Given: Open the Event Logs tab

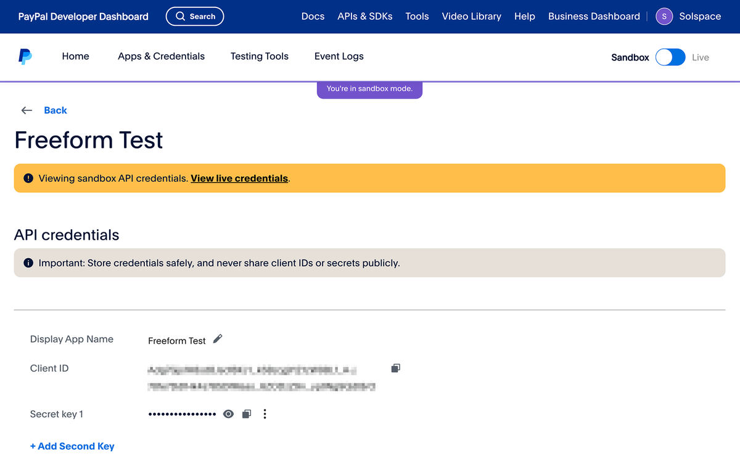Looking at the screenshot, I should [339, 56].
